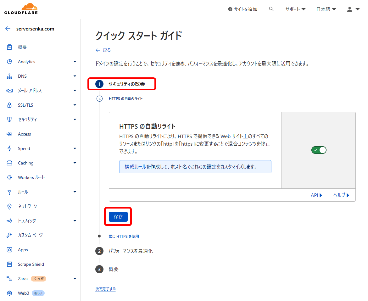Expand the Analytics sidebar section
This screenshot has height=301, width=368.
75,61
